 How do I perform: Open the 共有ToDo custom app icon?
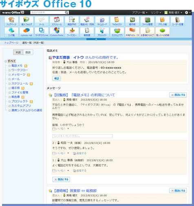pos(132,32)
